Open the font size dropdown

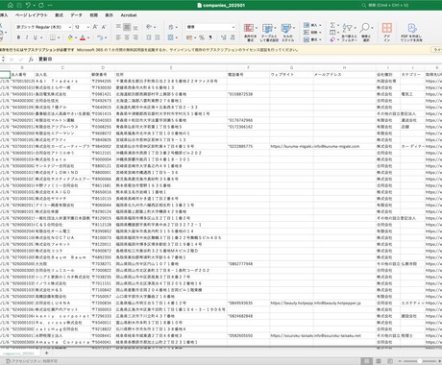(x=87, y=27)
